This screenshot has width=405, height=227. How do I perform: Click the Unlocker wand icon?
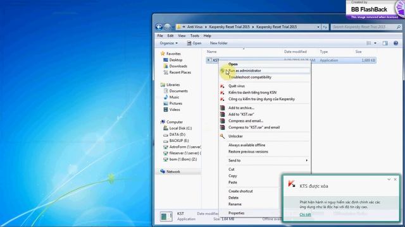222,136
